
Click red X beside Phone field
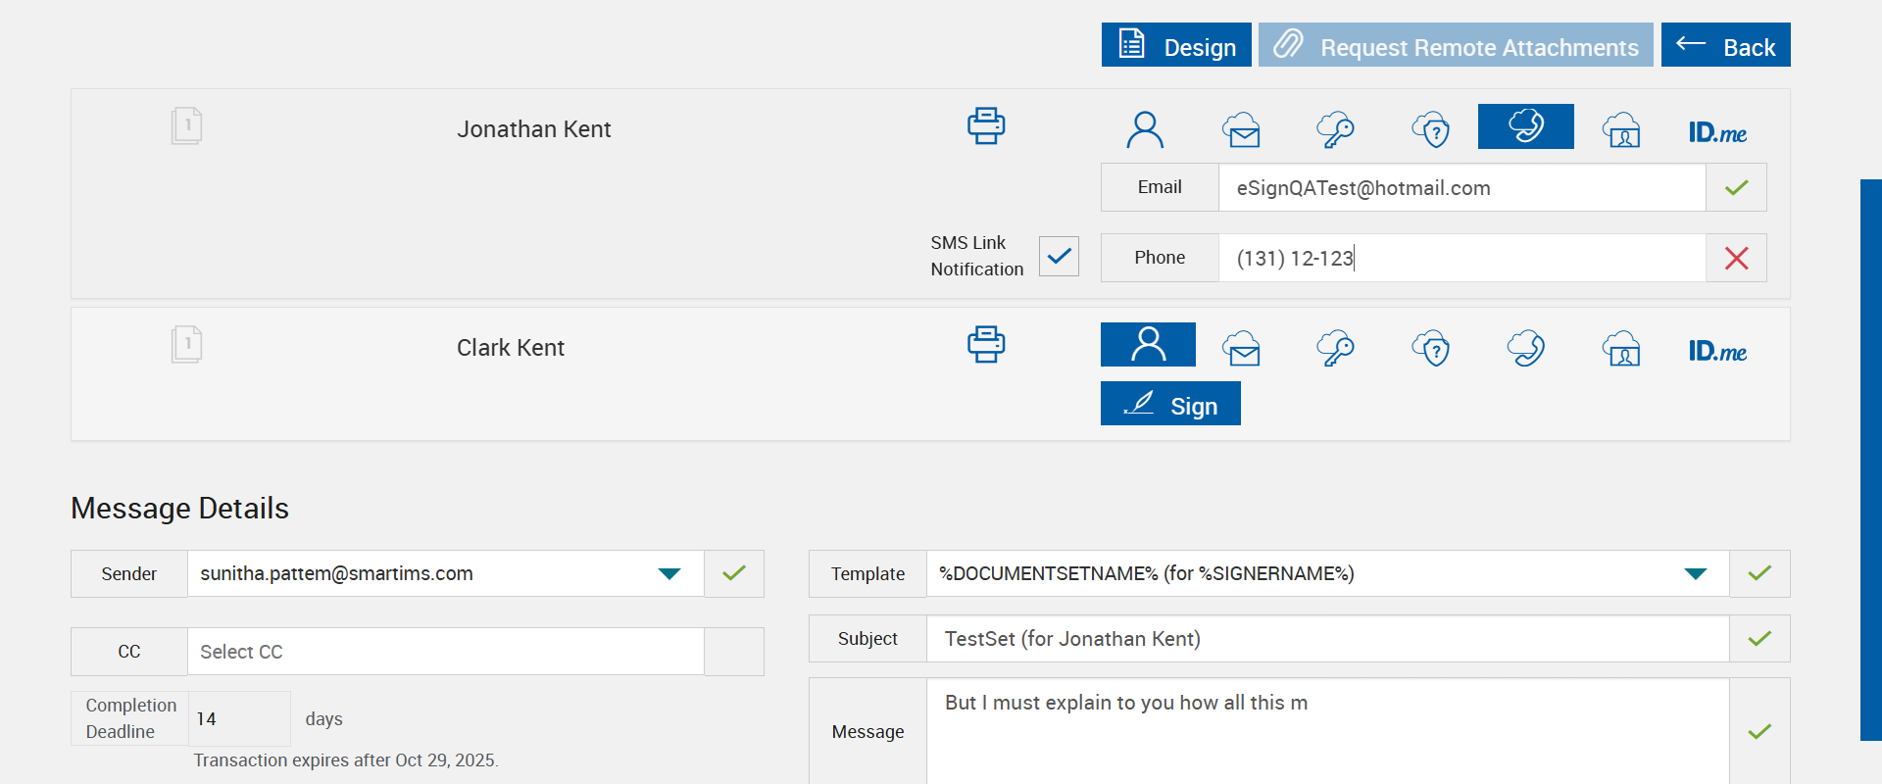coord(1736,258)
